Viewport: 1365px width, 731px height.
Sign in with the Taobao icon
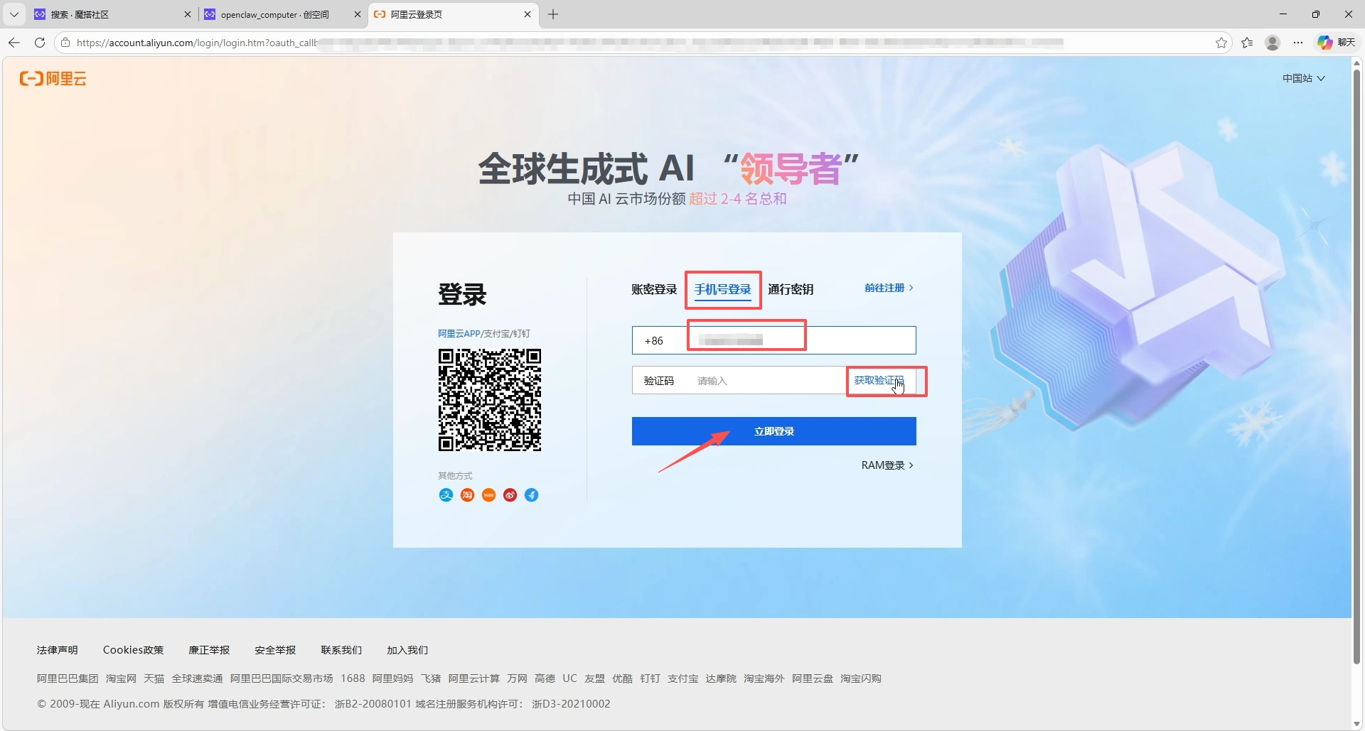click(x=467, y=495)
